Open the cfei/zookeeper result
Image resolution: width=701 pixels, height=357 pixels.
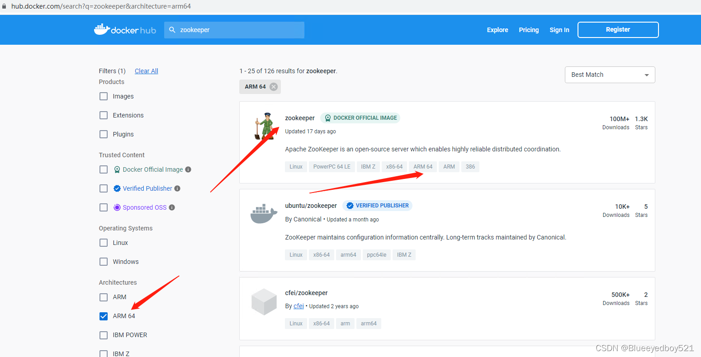(306, 293)
